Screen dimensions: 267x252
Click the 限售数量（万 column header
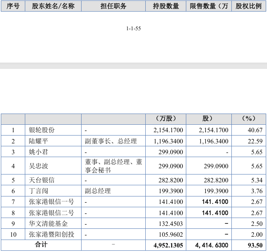click(209, 6)
